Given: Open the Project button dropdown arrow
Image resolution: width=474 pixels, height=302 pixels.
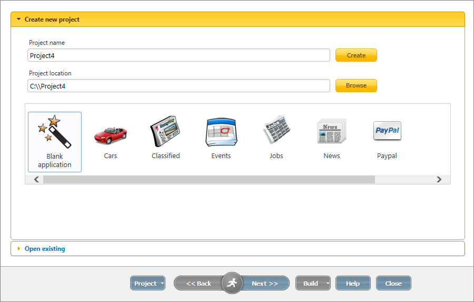Looking at the screenshot, I should 162,284.
